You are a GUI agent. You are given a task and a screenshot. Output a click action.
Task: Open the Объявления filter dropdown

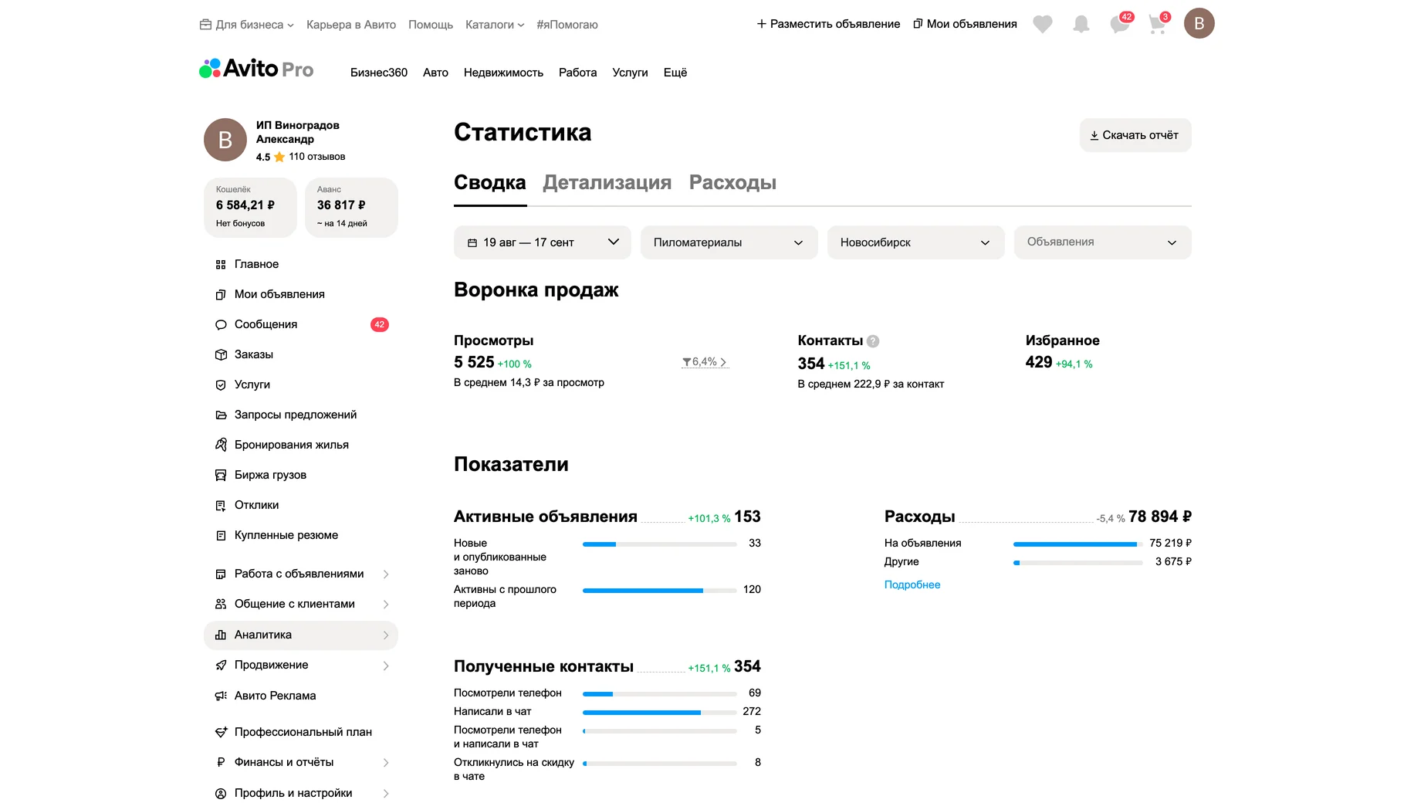[x=1103, y=242]
